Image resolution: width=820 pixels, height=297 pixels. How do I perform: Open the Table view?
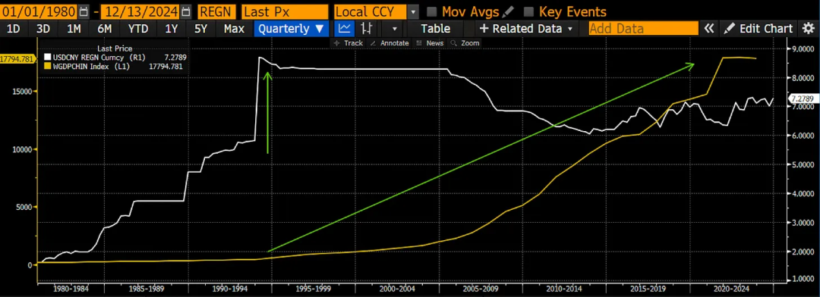pyautogui.click(x=436, y=29)
